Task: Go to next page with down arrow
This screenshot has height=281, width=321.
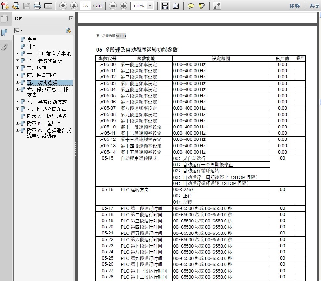Action: click(74, 6)
